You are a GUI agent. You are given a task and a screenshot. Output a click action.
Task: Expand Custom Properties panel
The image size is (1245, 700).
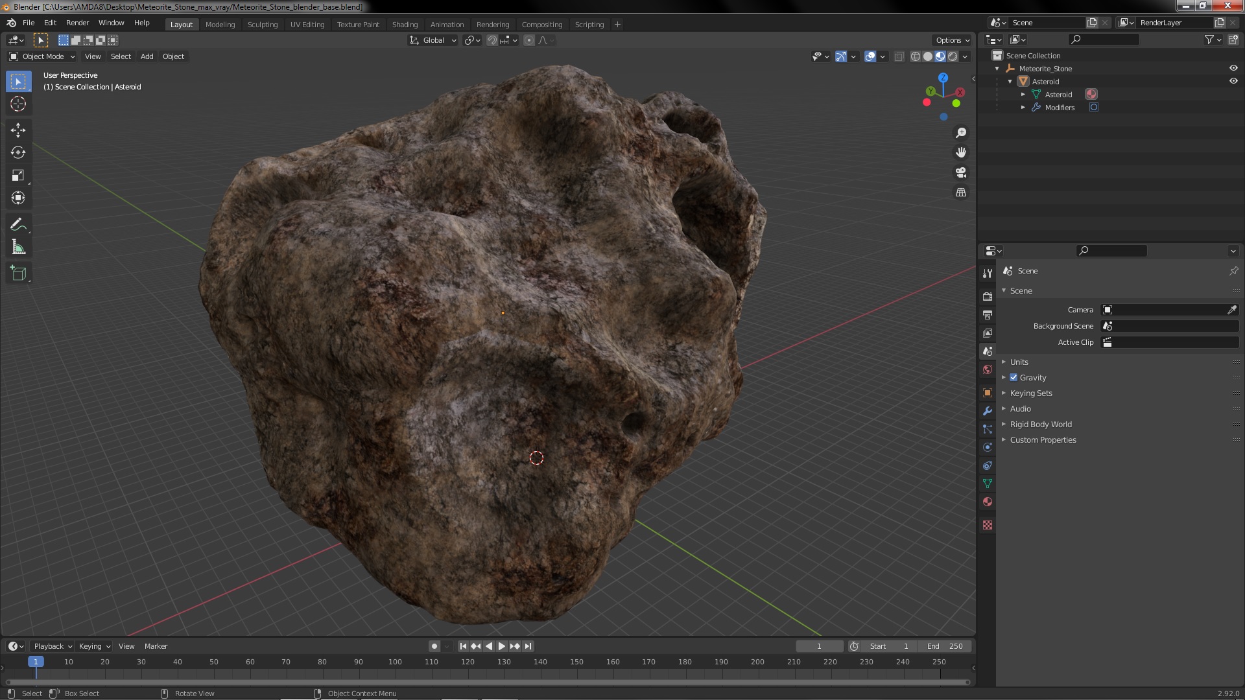pos(1043,439)
